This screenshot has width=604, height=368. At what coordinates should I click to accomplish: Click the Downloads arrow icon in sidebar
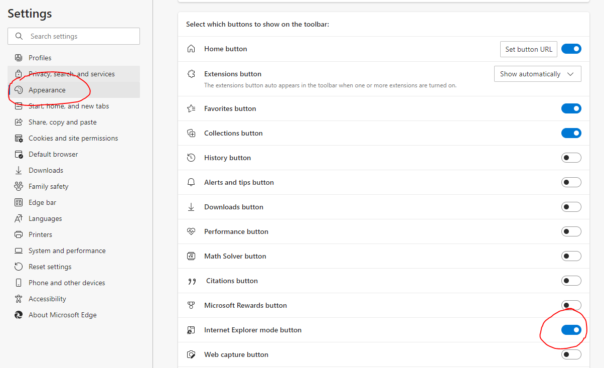(x=19, y=170)
